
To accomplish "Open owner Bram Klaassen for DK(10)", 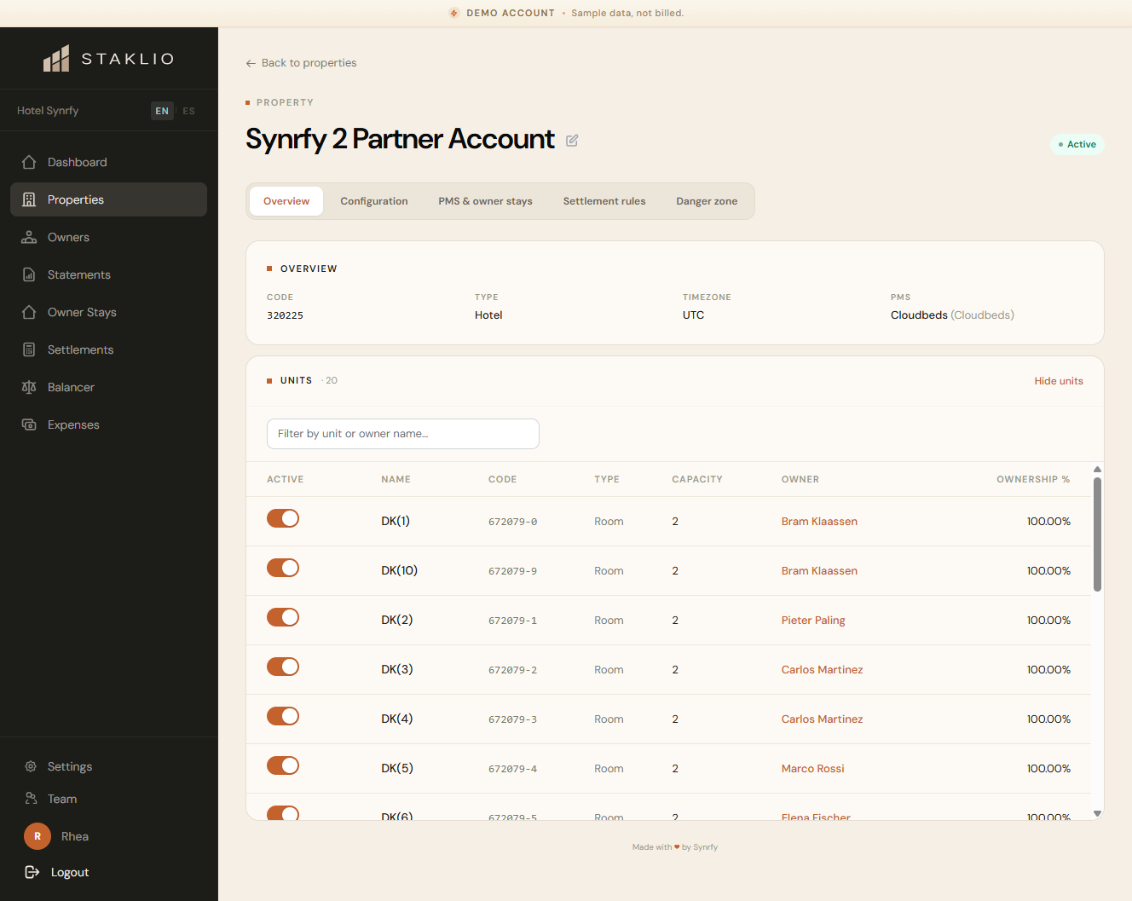I will (x=819, y=571).
